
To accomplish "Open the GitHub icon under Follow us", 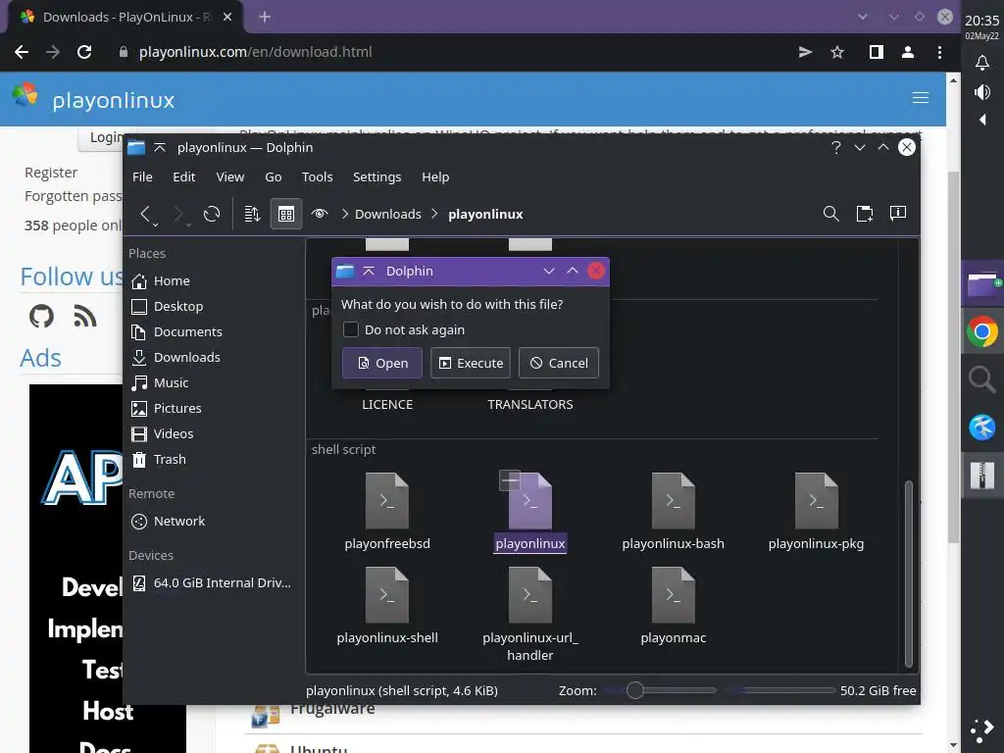I will (x=41, y=316).
